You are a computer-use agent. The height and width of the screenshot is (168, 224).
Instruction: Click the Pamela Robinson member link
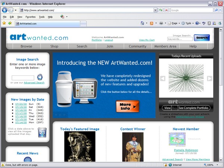(x=186, y=150)
